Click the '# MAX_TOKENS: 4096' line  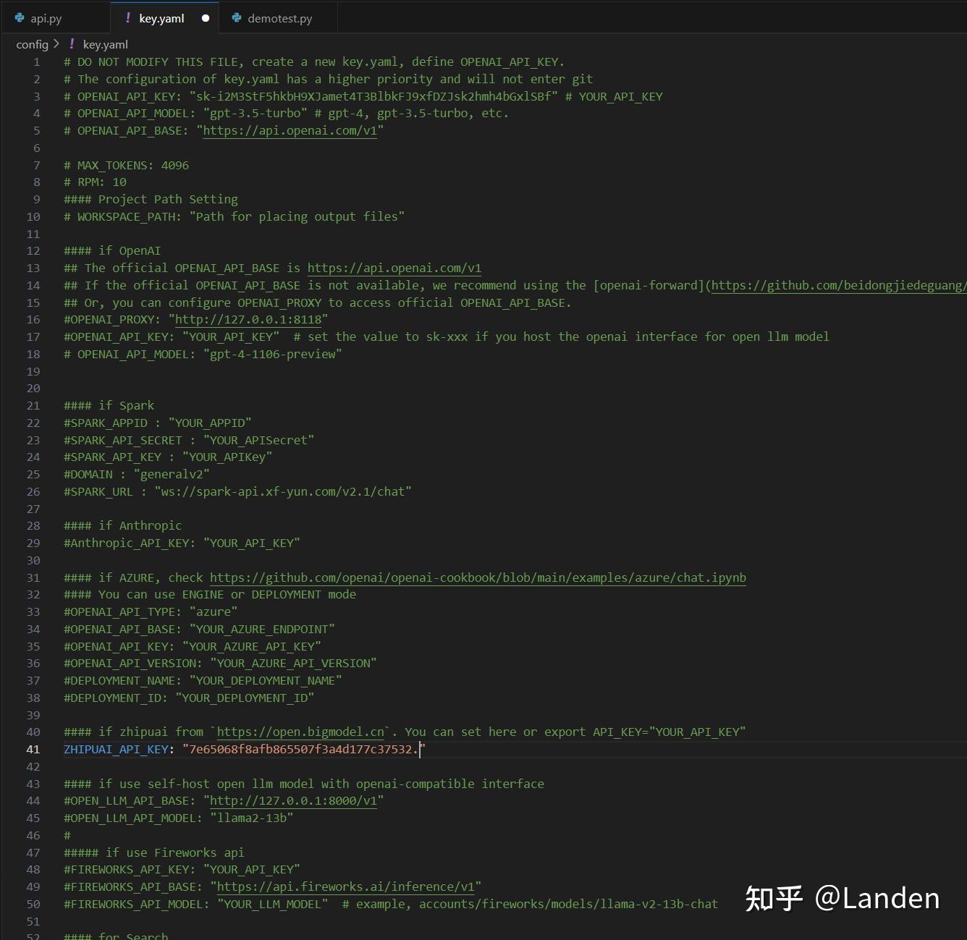tap(126, 165)
